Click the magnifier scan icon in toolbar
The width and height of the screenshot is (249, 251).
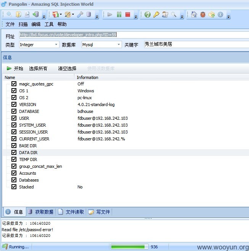pyautogui.click(x=9, y=14)
